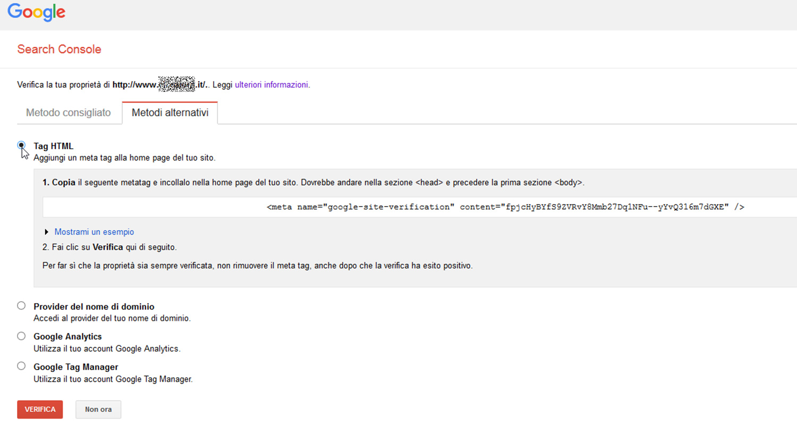Click the text 'Utilizza il tuo account Google Analytics'
This screenshot has height=427, width=797.
[107, 349]
